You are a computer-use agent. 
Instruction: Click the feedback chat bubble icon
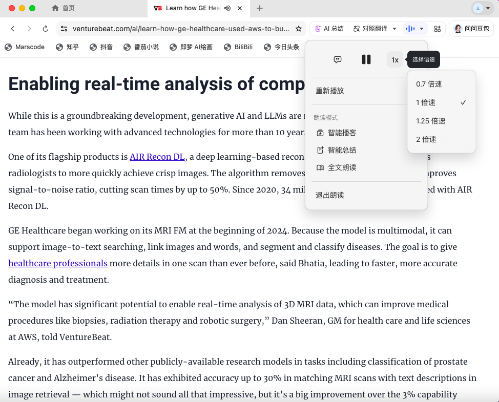pos(338,59)
